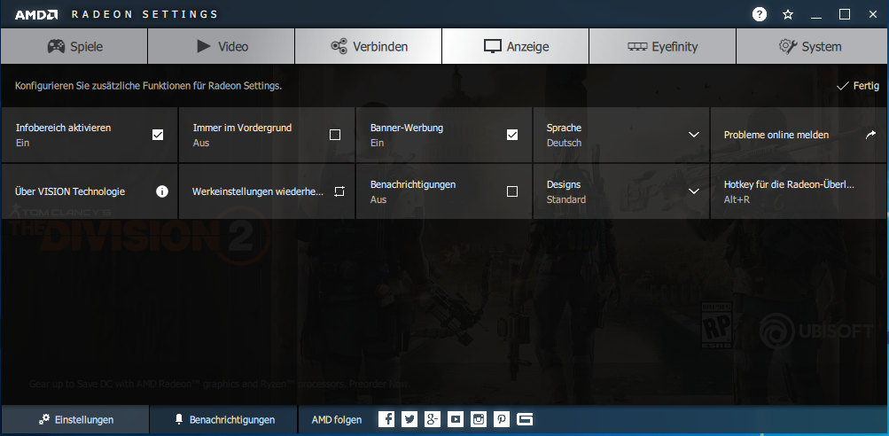Change the Radeon overlay hotkey Alt+R

799,191
